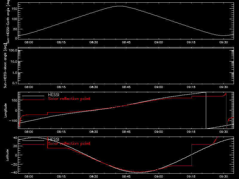Click the 150 tick label on Earth angle axis
Image resolution: width=239 pixels, height=179 pixels.
(x=14, y=9)
